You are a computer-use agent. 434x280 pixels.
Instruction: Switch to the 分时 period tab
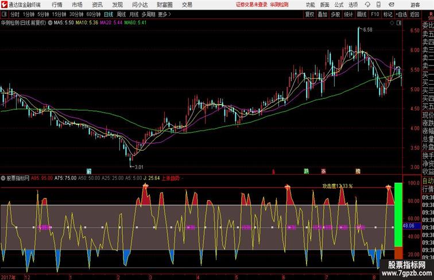15,14
